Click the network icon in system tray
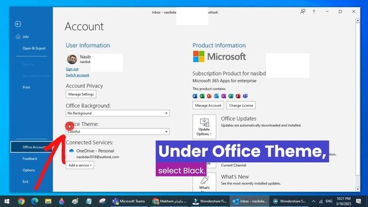Image resolution: width=368 pixels, height=207 pixels. click(x=321, y=201)
